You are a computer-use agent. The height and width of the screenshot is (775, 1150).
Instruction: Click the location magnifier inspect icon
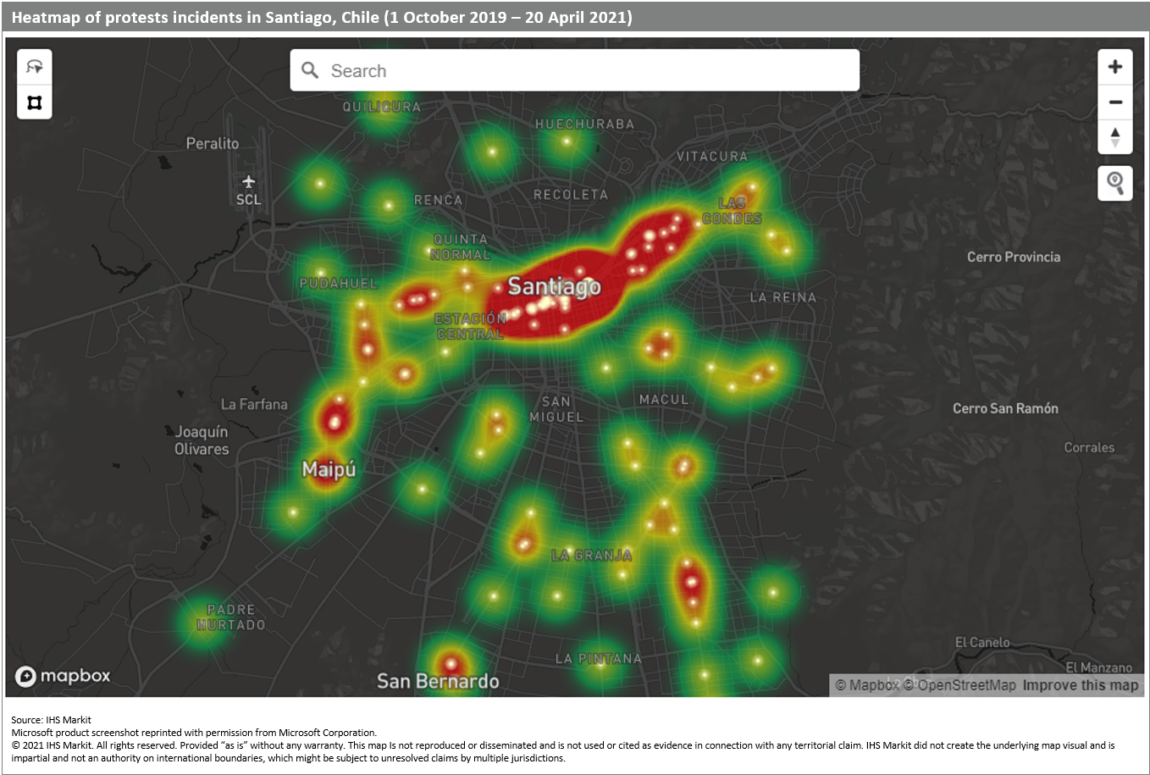click(x=1115, y=183)
